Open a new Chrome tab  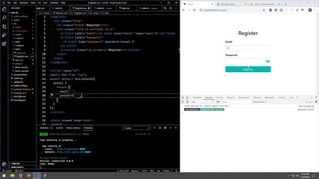point(286,4)
